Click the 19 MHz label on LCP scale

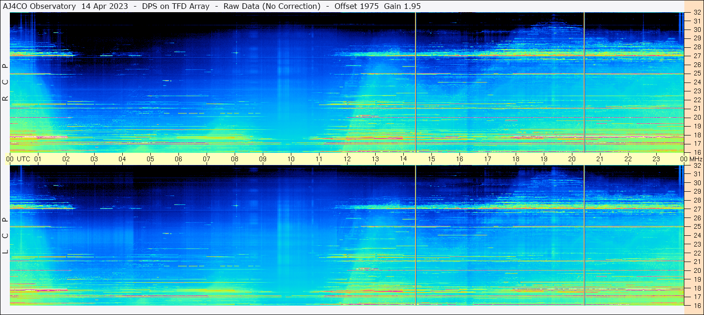[697, 279]
